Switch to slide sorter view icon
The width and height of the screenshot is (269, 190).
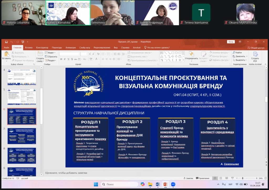point(221,178)
